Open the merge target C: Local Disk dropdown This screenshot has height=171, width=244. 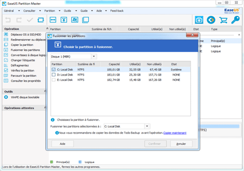[x=147, y=126]
